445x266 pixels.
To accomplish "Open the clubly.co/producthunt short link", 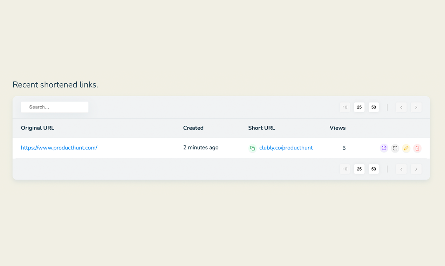I will 286,148.
